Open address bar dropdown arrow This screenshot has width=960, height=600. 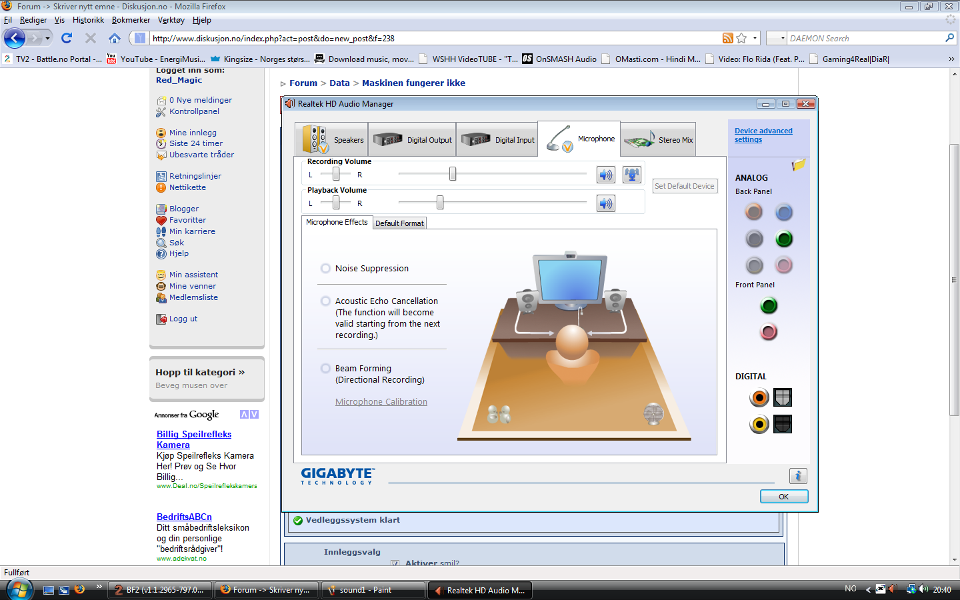(755, 38)
